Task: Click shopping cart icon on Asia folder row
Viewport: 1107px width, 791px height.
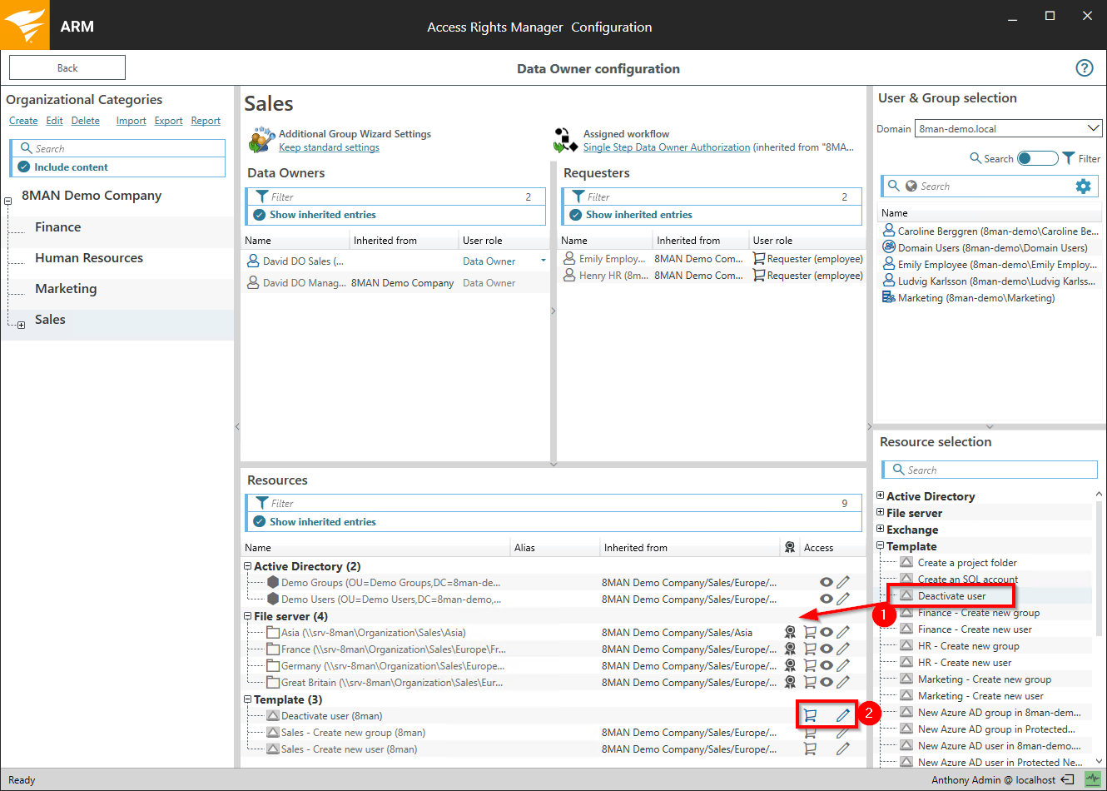Action: point(809,633)
